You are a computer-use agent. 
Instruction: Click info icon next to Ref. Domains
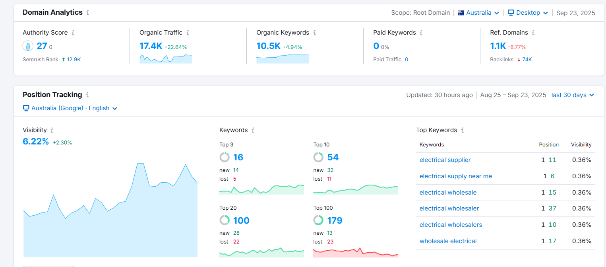pyautogui.click(x=533, y=33)
